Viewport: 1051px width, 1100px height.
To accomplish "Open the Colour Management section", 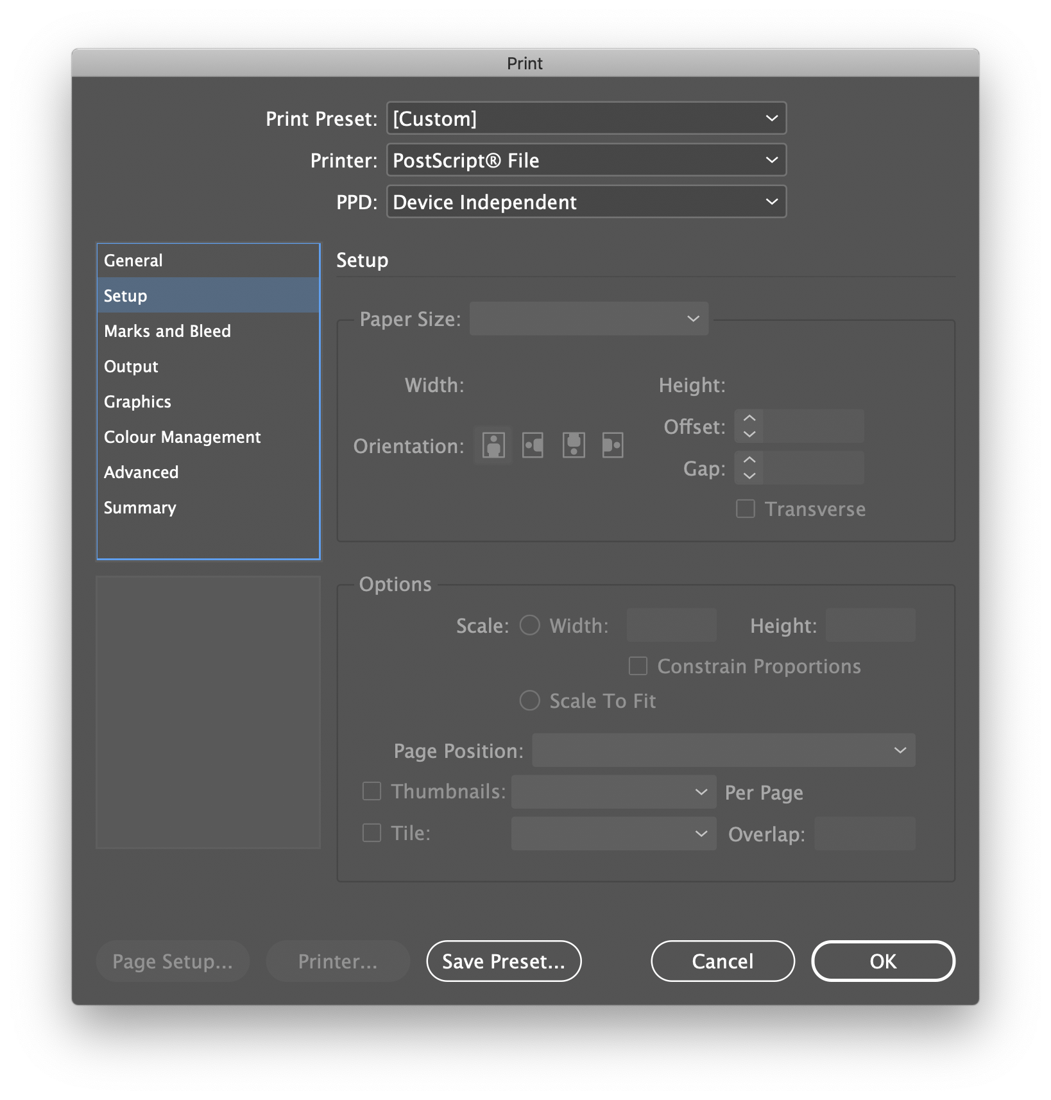I will click(182, 437).
